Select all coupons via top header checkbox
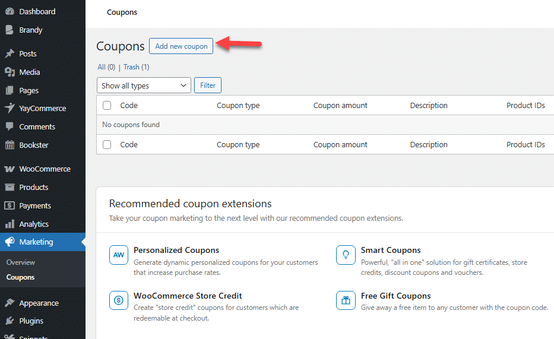554x339 pixels. pyautogui.click(x=107, y=105)
